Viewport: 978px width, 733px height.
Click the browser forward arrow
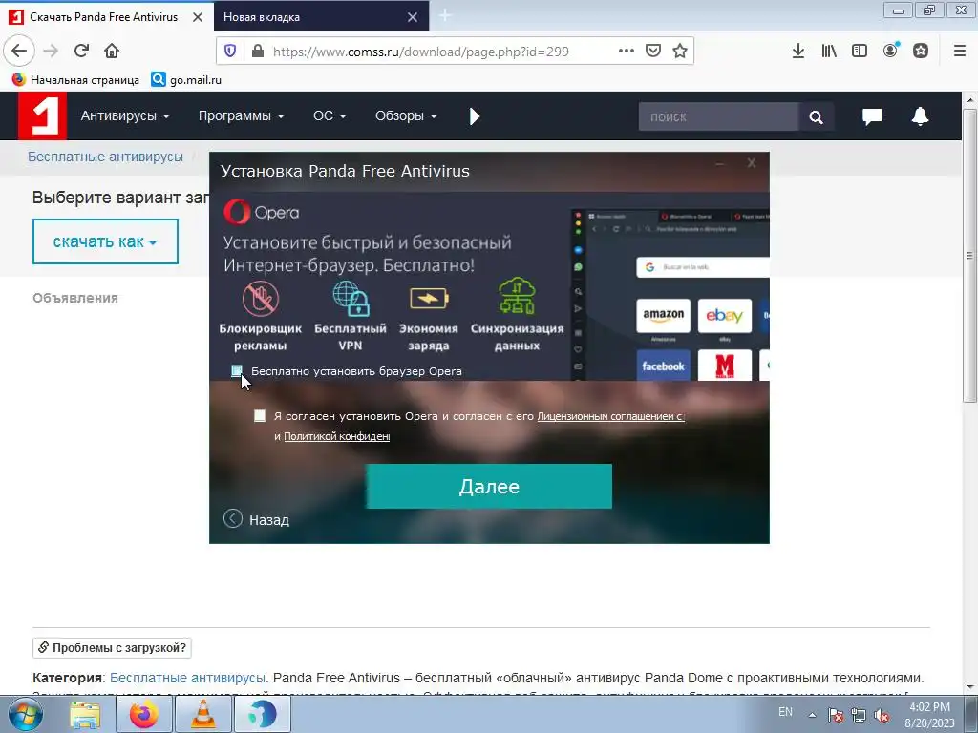51,52
